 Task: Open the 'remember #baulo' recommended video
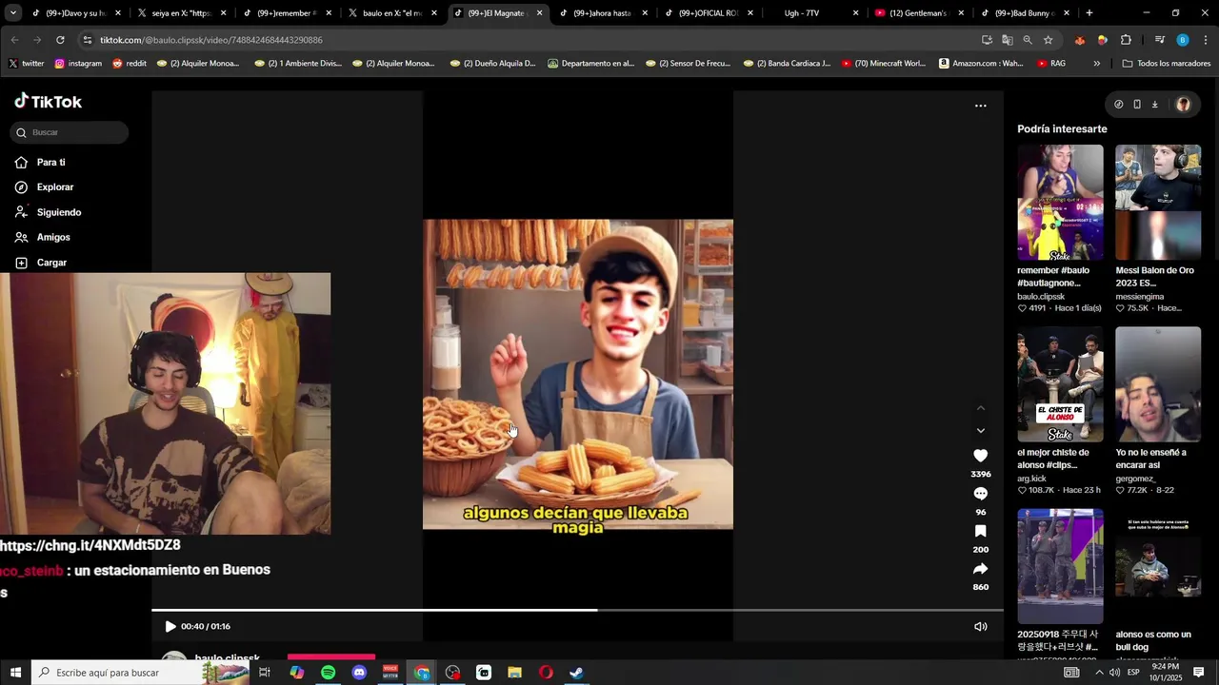pos(1060,203)
